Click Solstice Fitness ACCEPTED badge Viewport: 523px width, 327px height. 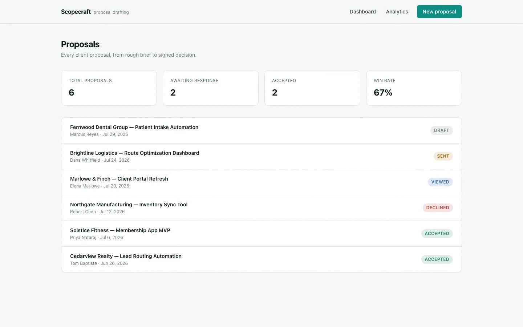tap(437, 234)
